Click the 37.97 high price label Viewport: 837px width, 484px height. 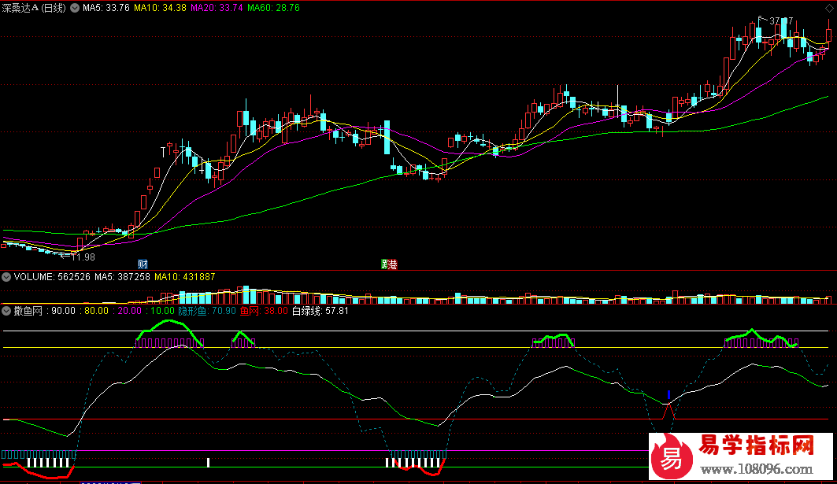click(x=780, y=20)
